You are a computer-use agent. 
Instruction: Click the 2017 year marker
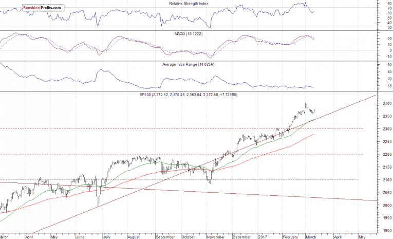coord(262,236)
